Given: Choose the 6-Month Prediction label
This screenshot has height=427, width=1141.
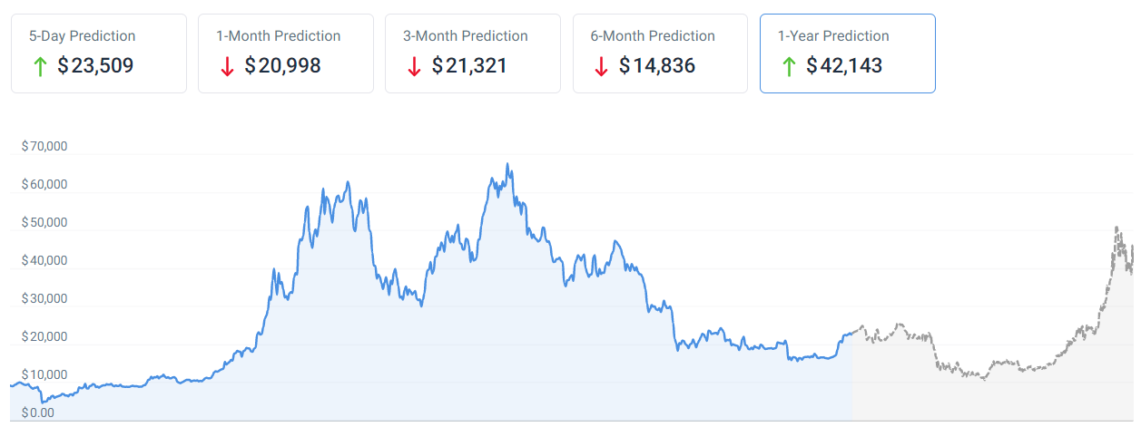Looking at the screenshot, I should pos(653,36).
